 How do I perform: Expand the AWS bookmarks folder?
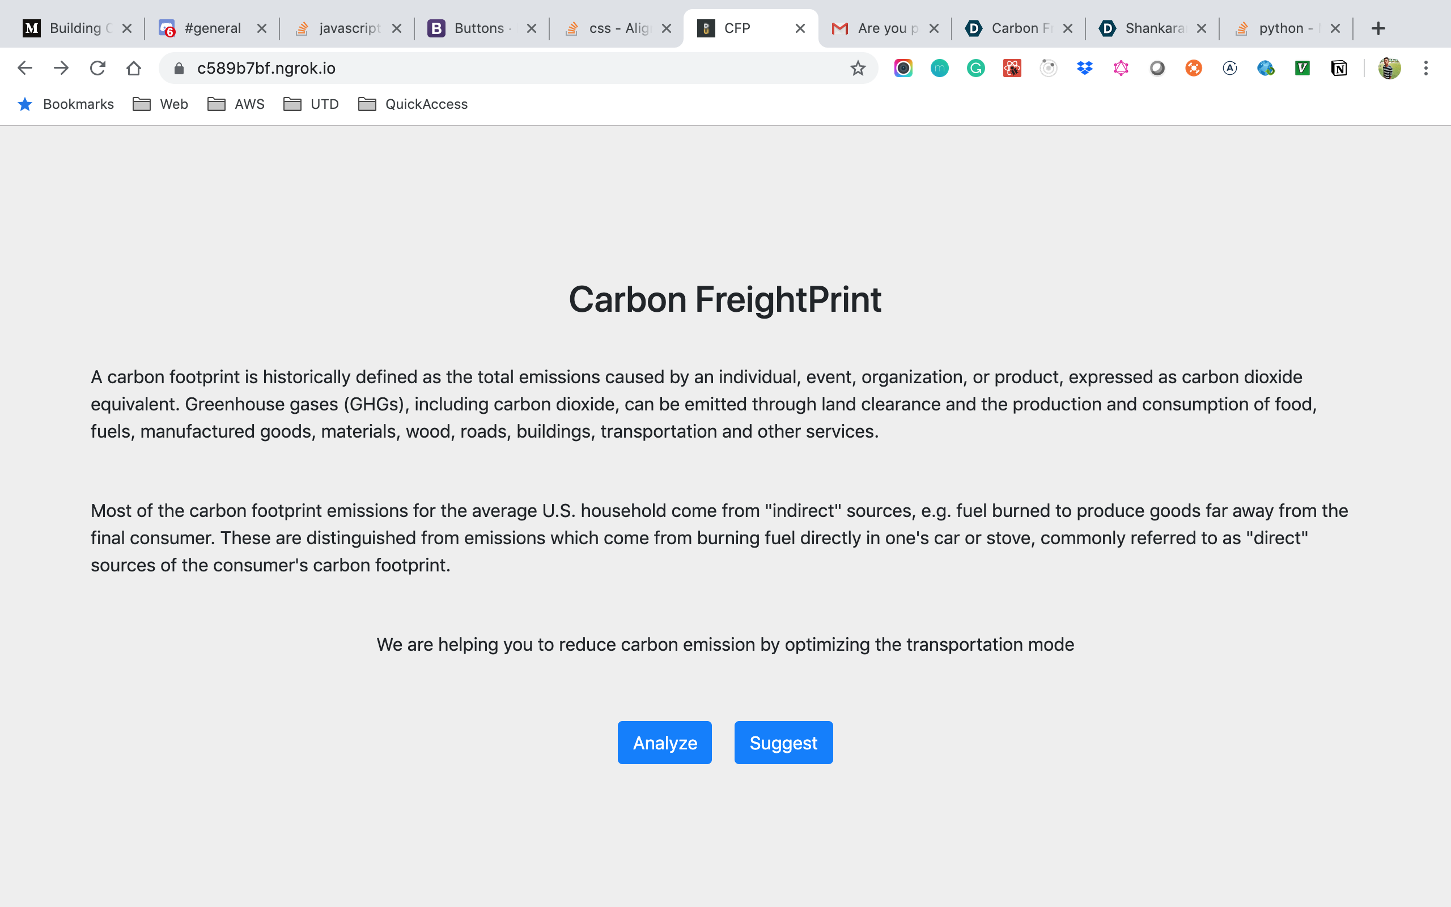pyautogui.click(x=236, y=104)
